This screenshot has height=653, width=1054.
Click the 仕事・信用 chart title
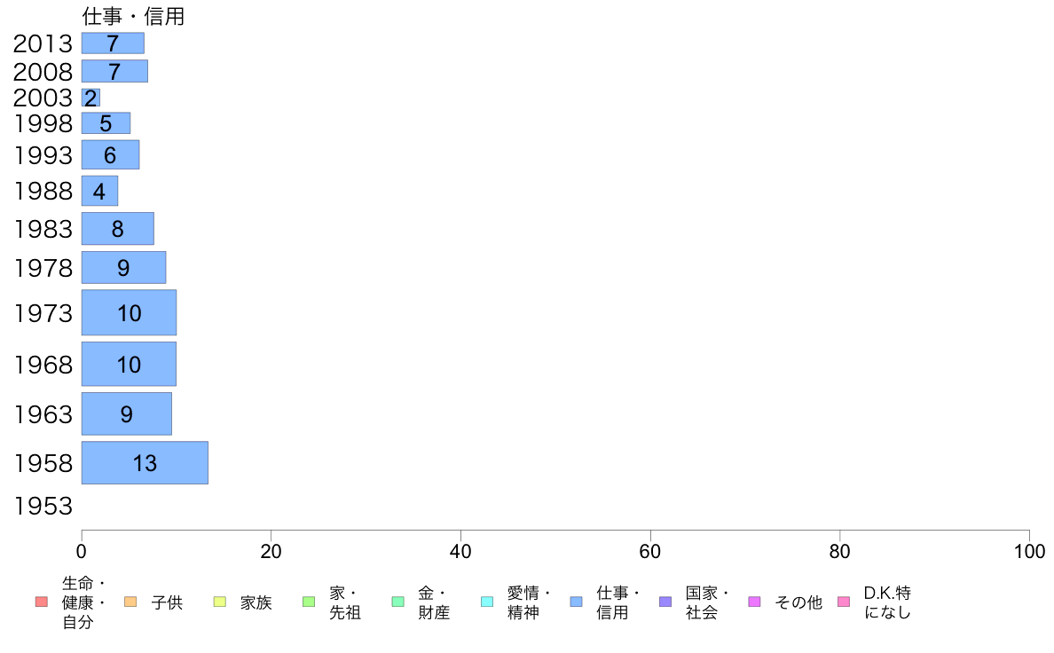(x=133, y=16)
